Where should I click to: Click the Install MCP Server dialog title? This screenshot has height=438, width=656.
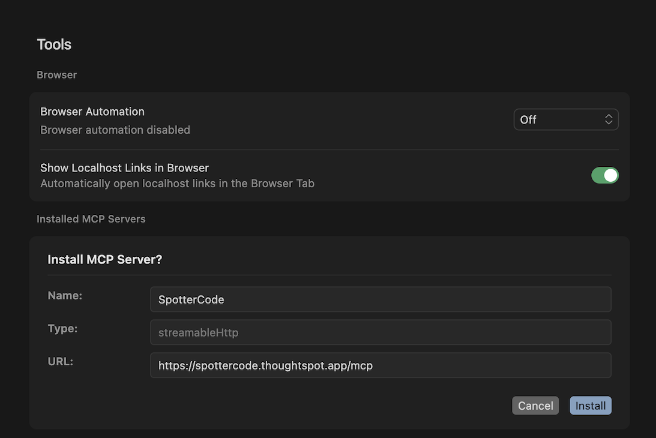tap(104, 259)
